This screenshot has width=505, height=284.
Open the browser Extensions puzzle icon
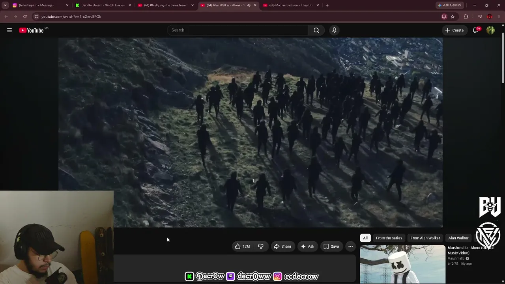click(466, 17)
